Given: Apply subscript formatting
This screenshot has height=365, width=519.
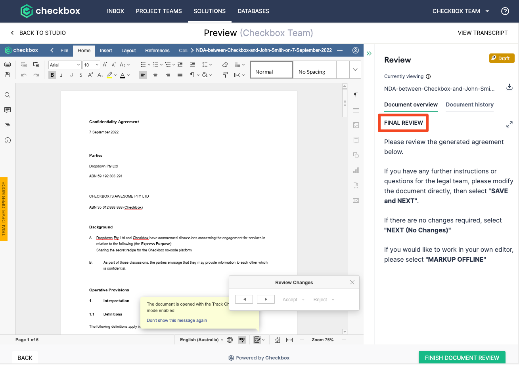Looking at the screenshot, I should (x=100, y=75).
